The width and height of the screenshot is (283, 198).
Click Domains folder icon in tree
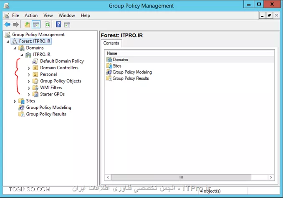[21, 48]
